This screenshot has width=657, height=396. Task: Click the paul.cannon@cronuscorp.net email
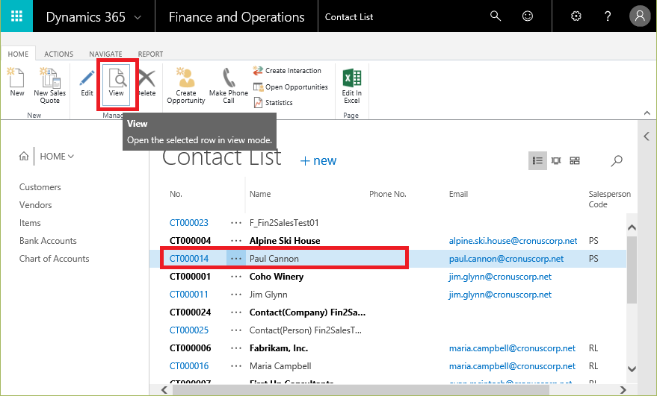(x=506, y=259)
